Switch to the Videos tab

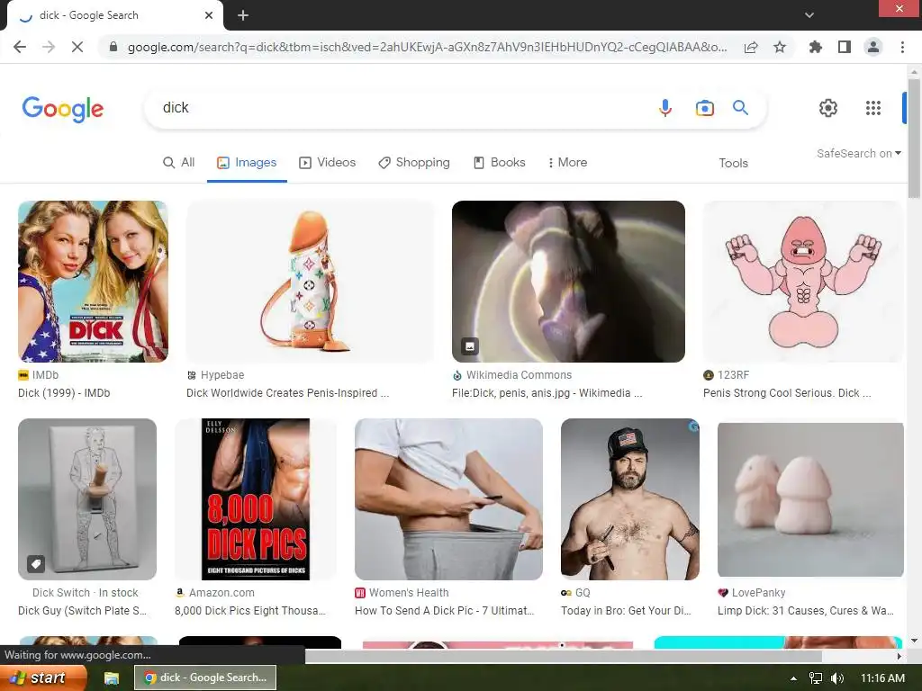tap(328, 163)
